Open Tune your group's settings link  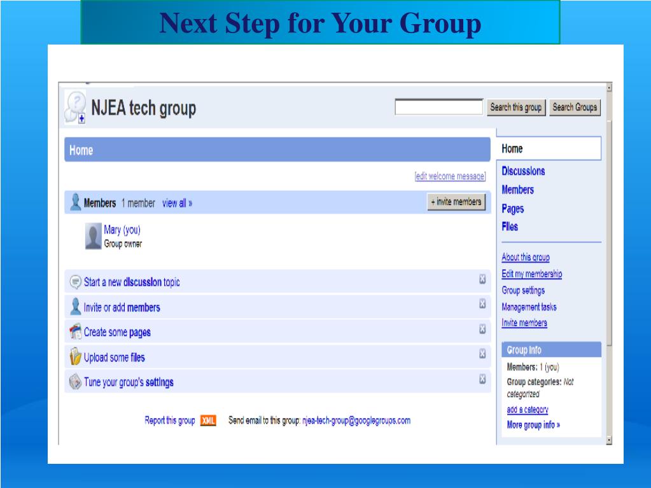tap(129, 382)
